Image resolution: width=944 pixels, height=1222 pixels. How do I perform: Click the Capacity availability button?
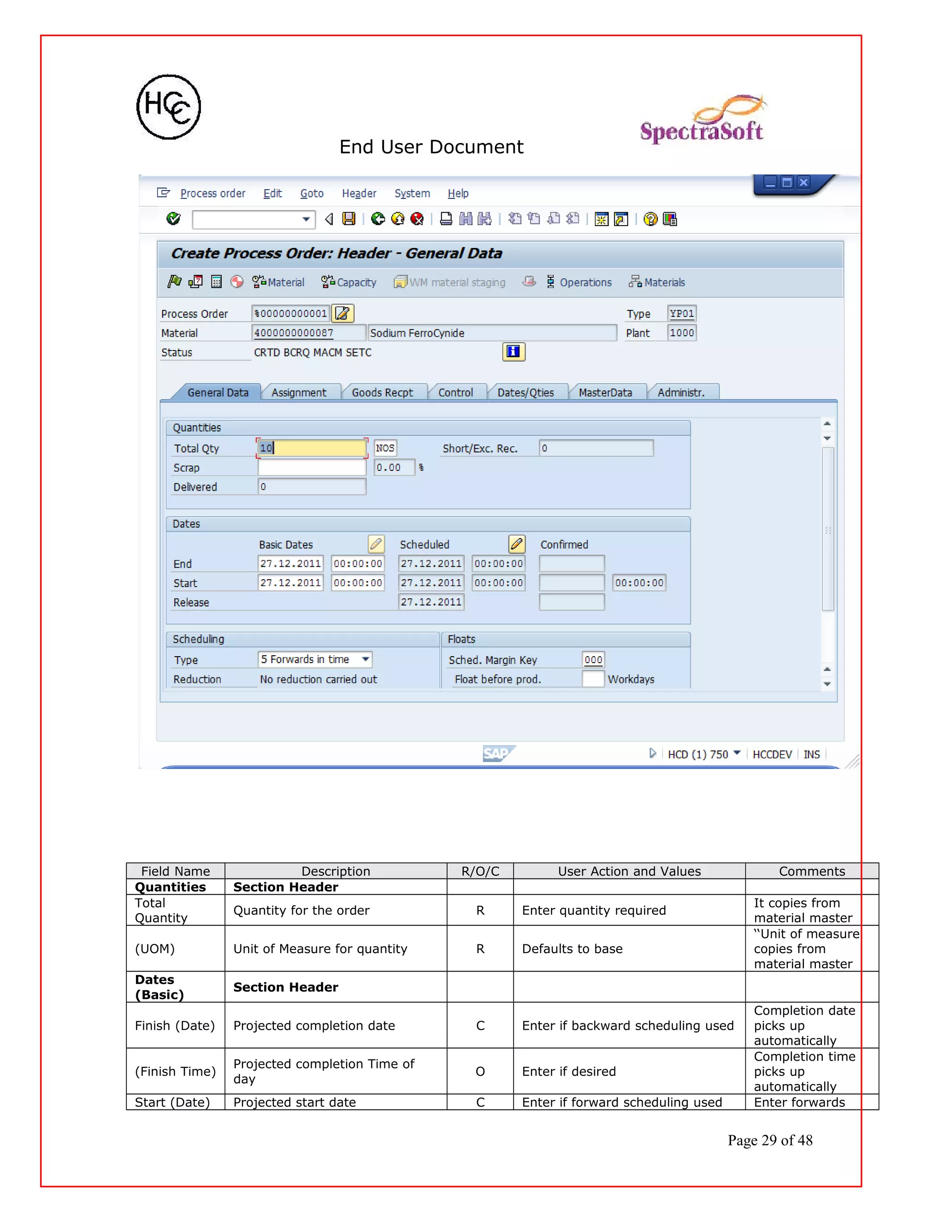pos(348,282)
